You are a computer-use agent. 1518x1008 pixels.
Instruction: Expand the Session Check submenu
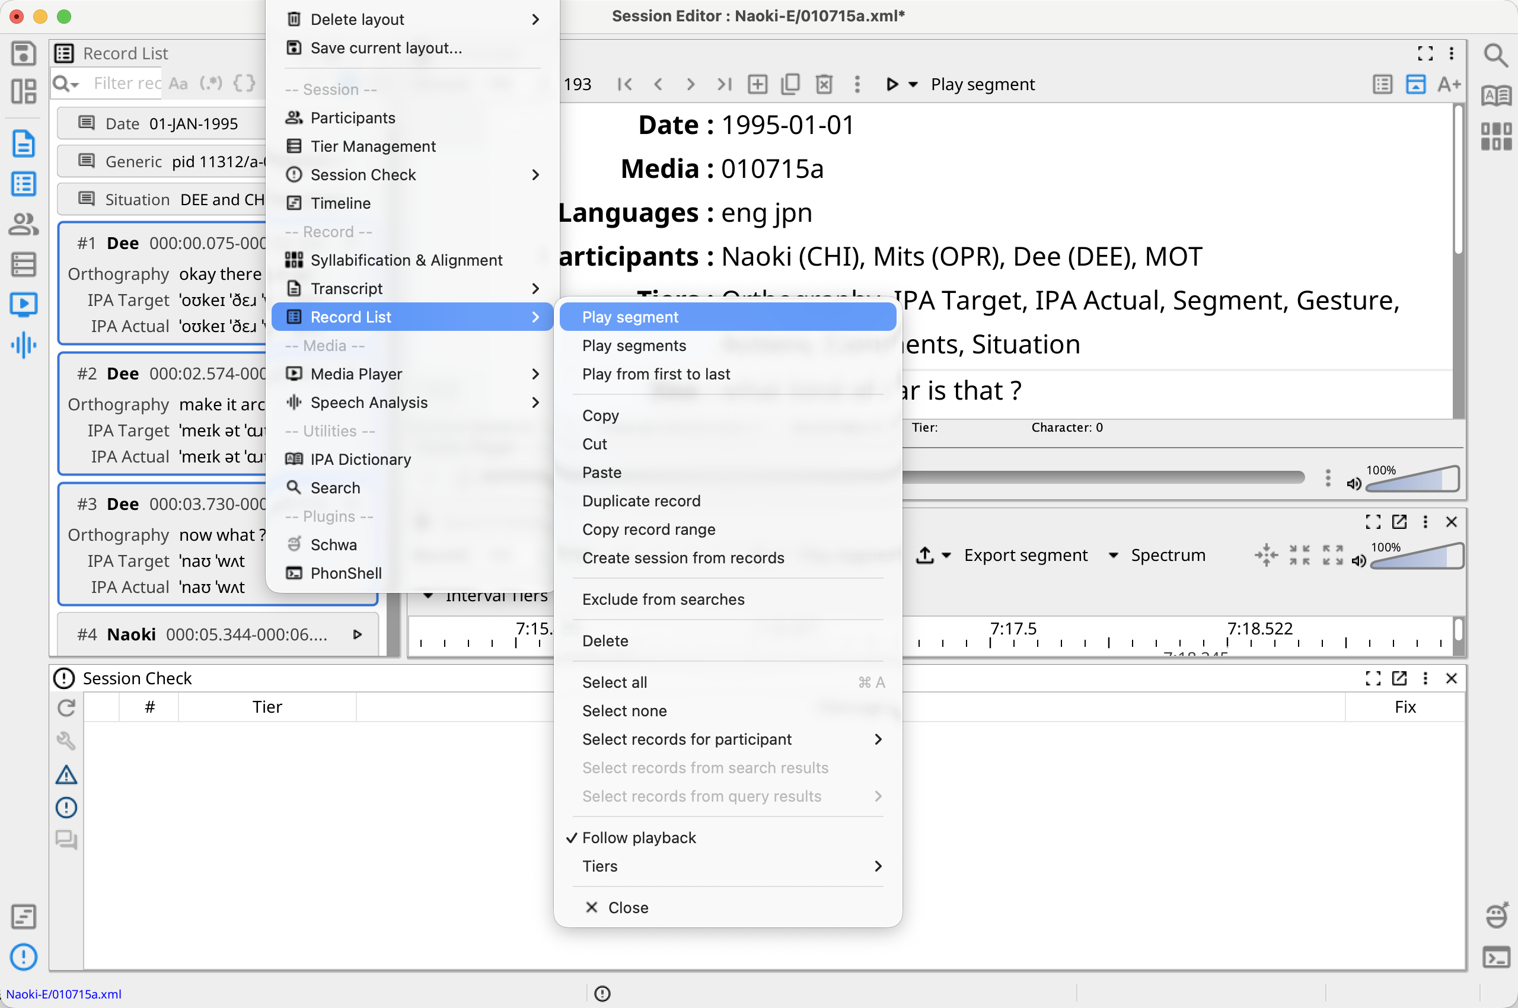tap(412, 175)
